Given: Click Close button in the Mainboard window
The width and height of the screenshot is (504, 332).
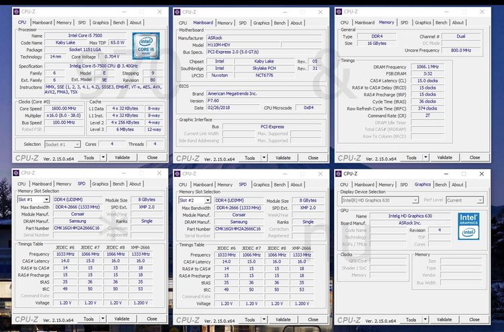Looking at the screenshot, I should click(313, 158).
